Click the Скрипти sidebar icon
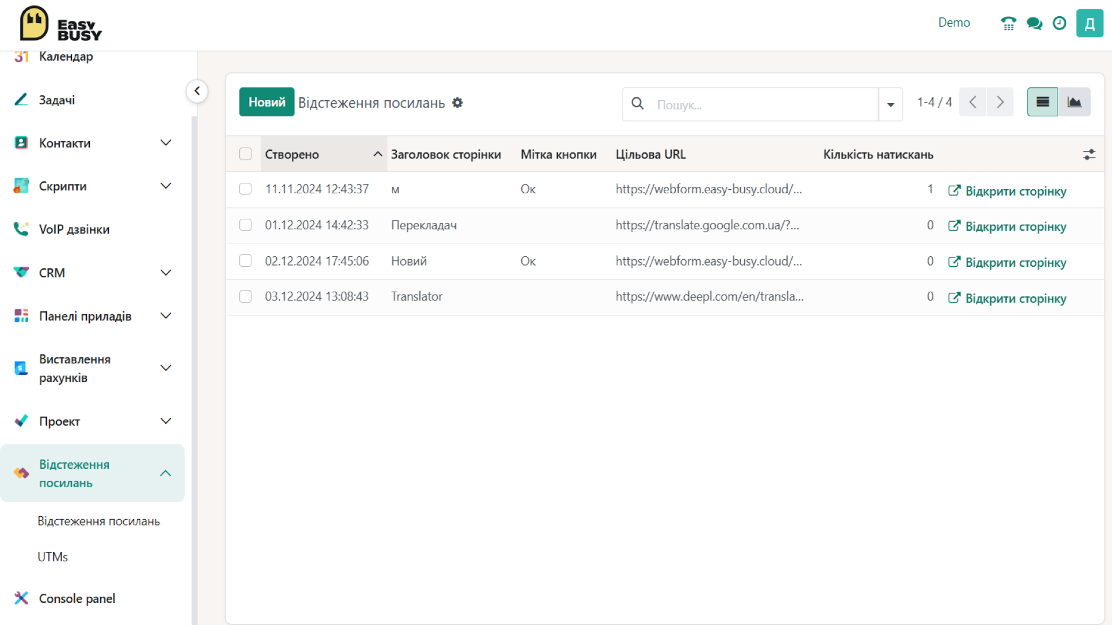This screenshot has width=1112, height=625. pyautogui.click(x=21, y=186)
